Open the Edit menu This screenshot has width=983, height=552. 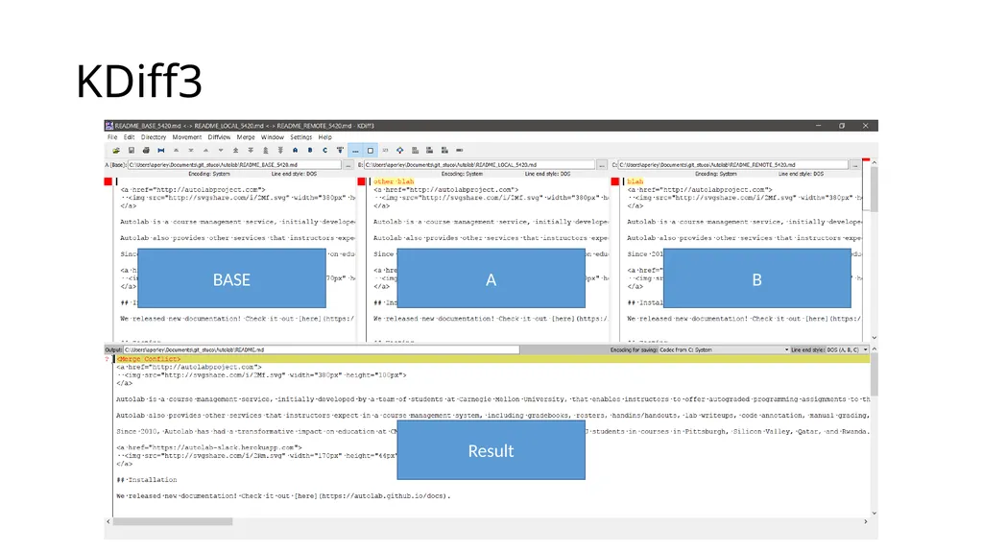(130, 136)
